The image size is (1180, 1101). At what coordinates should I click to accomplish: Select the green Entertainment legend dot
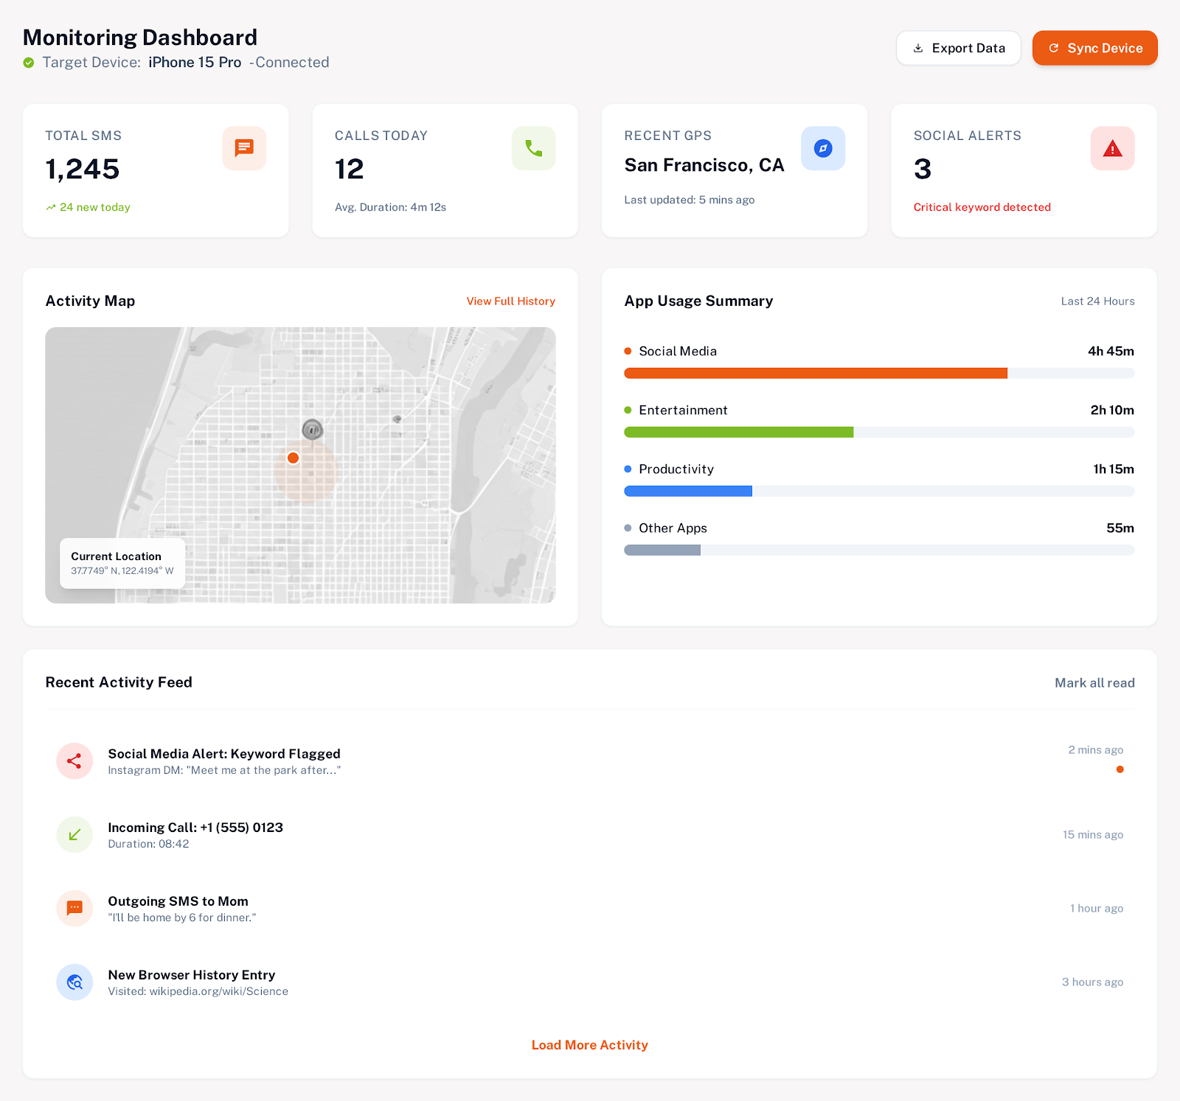pyautogui.click(x=628, y=410)
